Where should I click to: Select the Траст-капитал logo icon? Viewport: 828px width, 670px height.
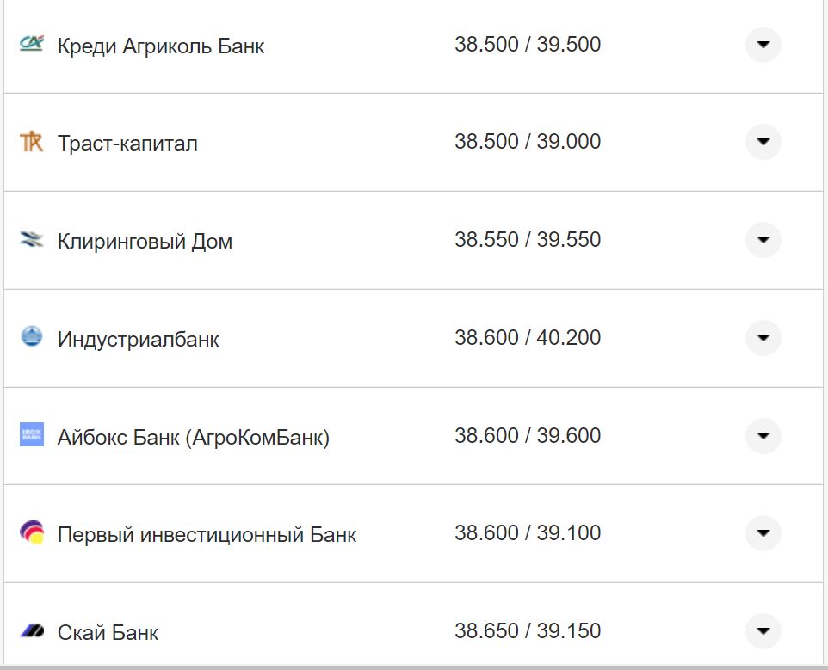[31, 142]
